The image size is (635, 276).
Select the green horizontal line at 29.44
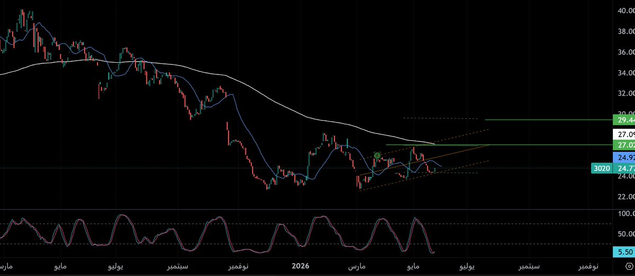[548, 120]
